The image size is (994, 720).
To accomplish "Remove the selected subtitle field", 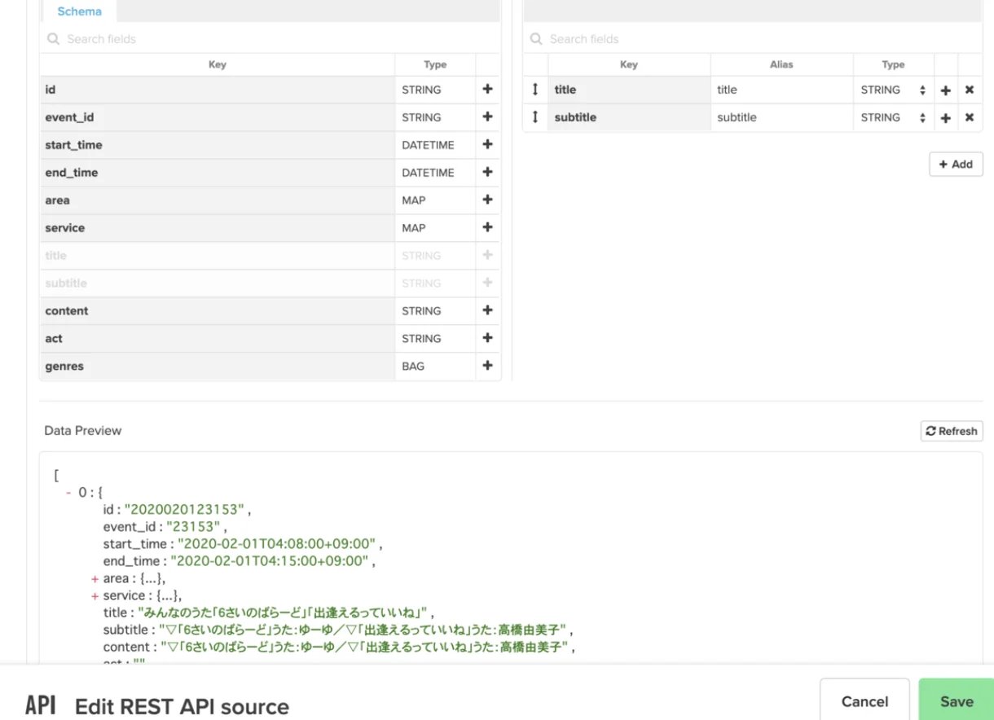I will [x=970, y=118].
